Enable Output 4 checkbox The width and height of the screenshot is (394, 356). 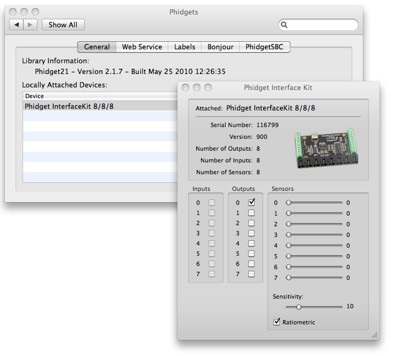251,243
